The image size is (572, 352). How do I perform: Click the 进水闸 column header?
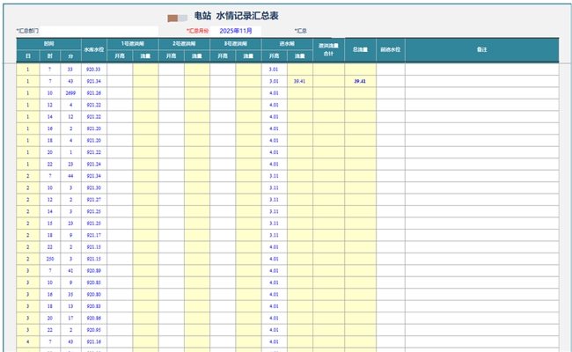(x=287, y=42)
